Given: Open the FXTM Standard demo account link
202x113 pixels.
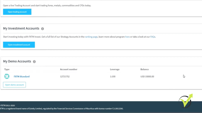Looking at the screenshot, I should click(22, 76).
